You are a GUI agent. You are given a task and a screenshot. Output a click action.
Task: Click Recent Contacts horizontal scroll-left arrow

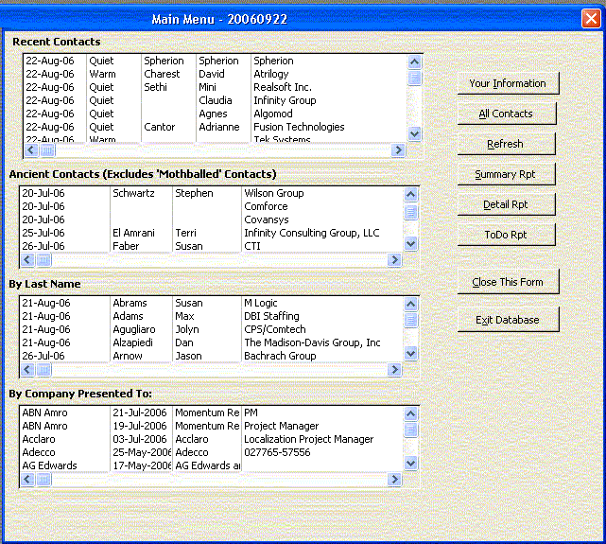pos(31,150)
